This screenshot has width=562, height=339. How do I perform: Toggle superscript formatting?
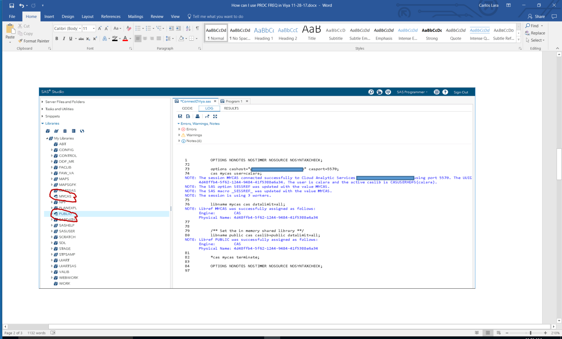point(95,39)
